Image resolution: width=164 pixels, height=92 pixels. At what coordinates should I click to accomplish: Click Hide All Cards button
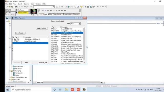(x=43, y=63)
